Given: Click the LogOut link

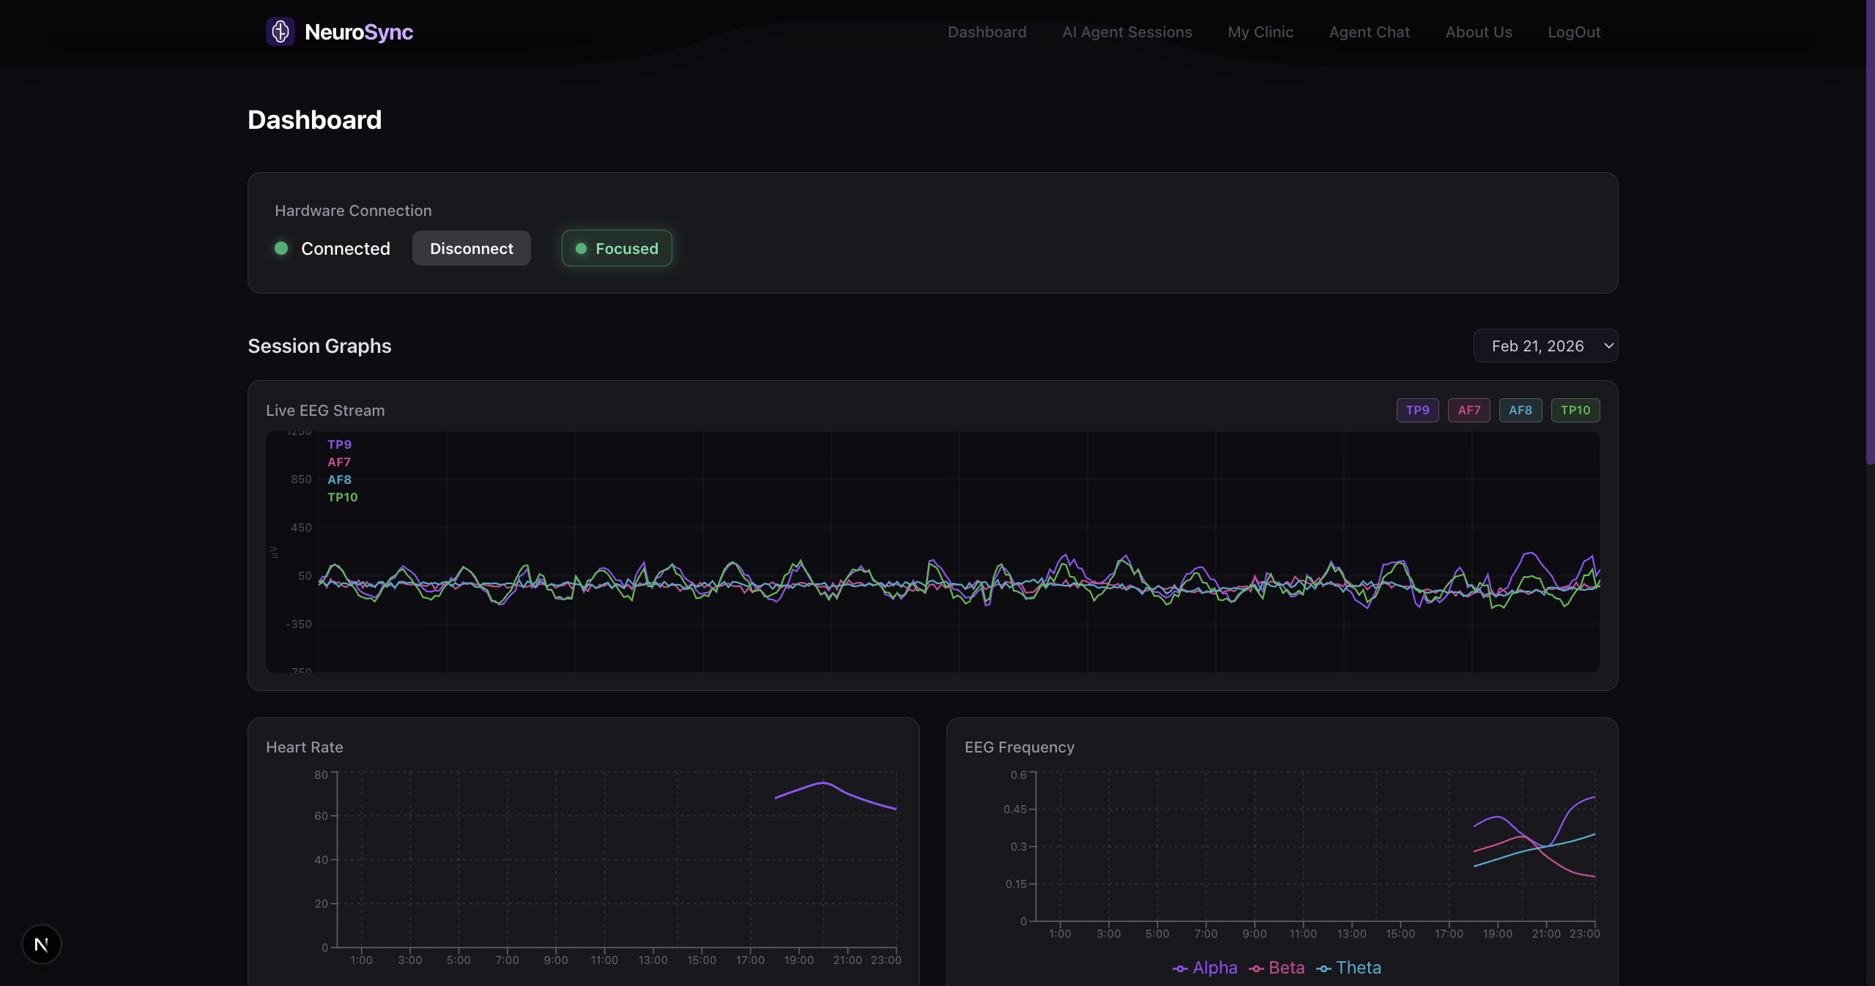Looking at the screenshot, I should pyautogui.click(x=1573, y=32).
